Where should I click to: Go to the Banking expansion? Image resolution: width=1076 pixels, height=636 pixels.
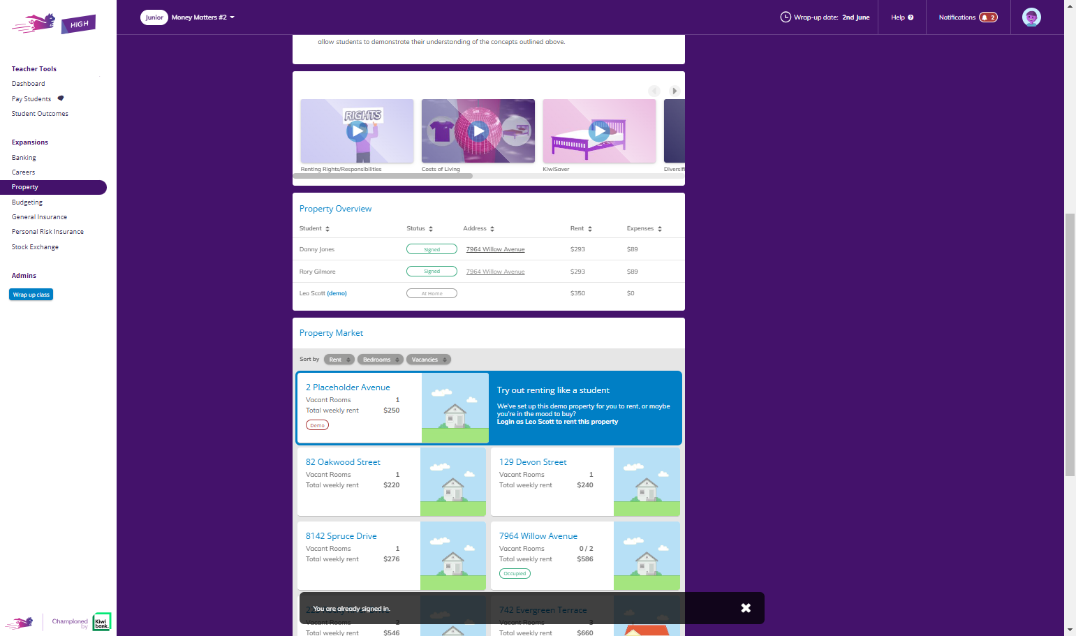[24, 158]
